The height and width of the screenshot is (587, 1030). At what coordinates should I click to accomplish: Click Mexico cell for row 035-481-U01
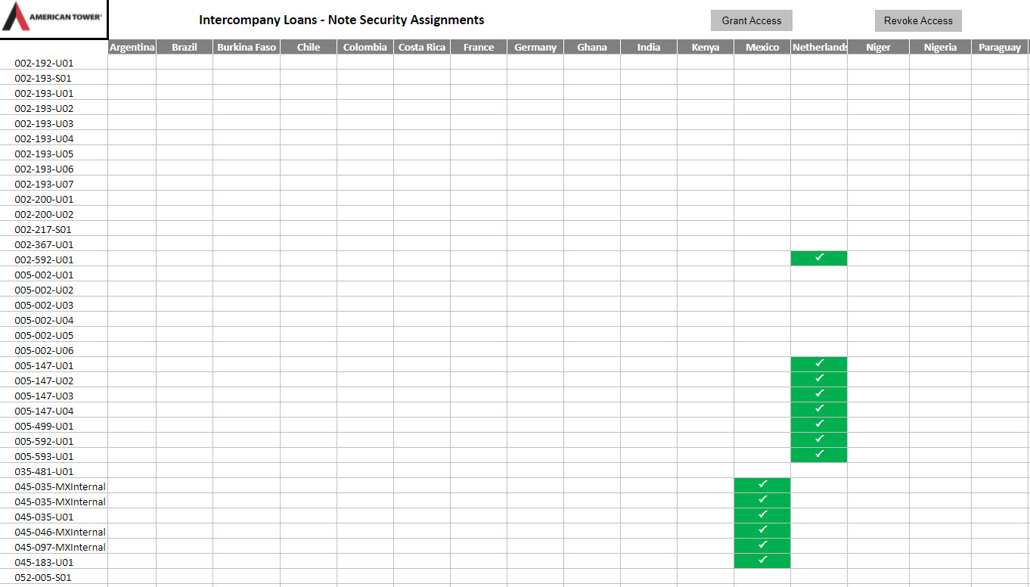click(762, 471)
